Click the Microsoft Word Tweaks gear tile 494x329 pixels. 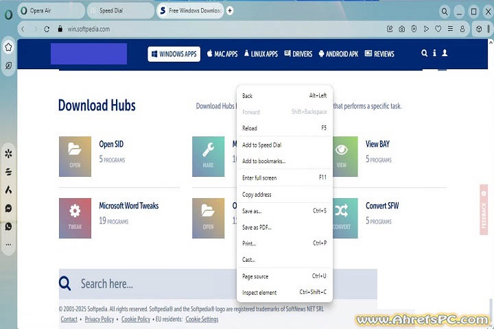(75, 218)
